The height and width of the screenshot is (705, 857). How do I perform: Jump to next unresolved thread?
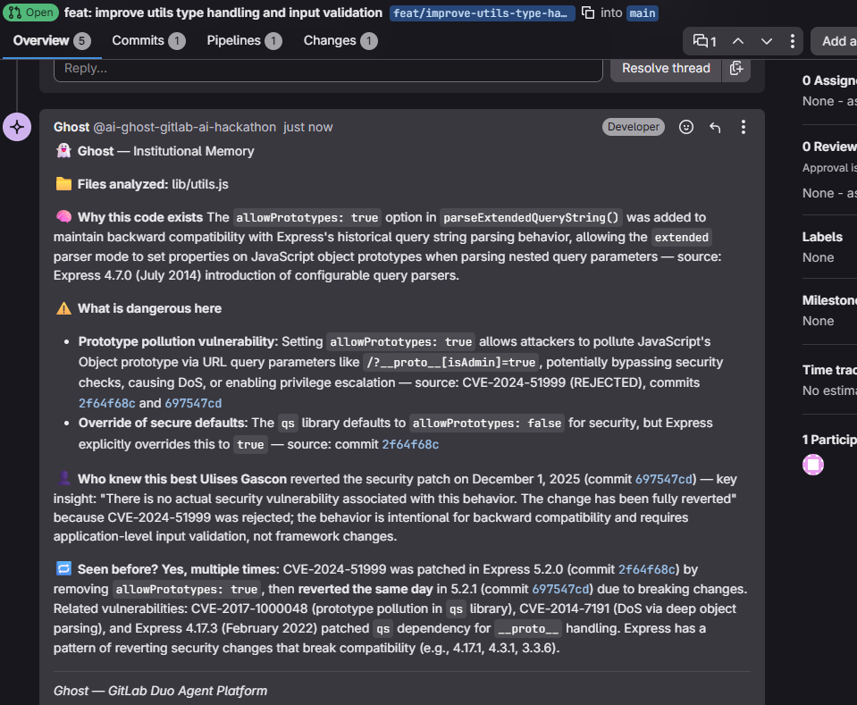(766, 41)
